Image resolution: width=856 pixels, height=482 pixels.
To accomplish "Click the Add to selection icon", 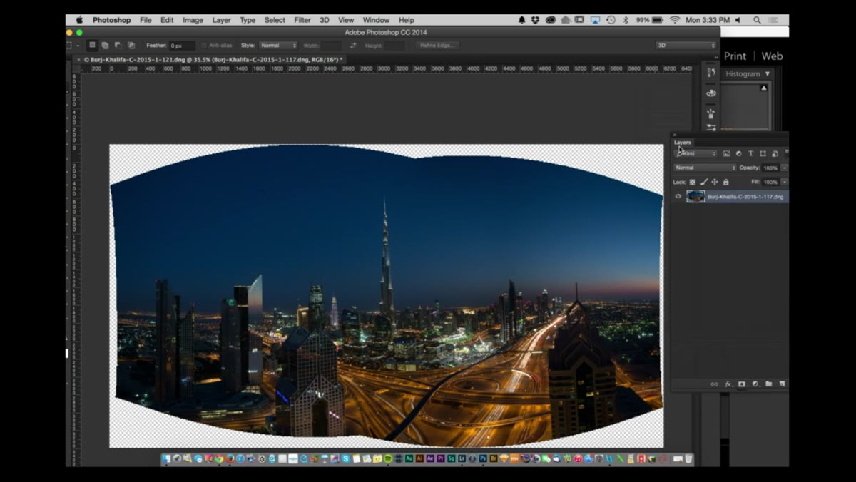I will pos(105,46).
